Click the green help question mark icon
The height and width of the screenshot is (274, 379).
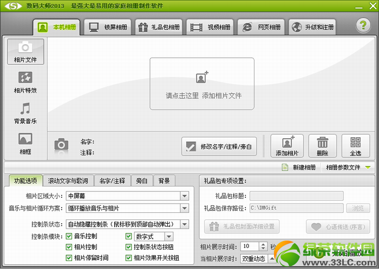point(363,25)
